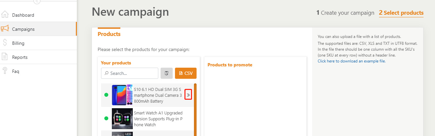
Task: Click into the product Search field
Action: pyautogui.click(x=130, y=73)
